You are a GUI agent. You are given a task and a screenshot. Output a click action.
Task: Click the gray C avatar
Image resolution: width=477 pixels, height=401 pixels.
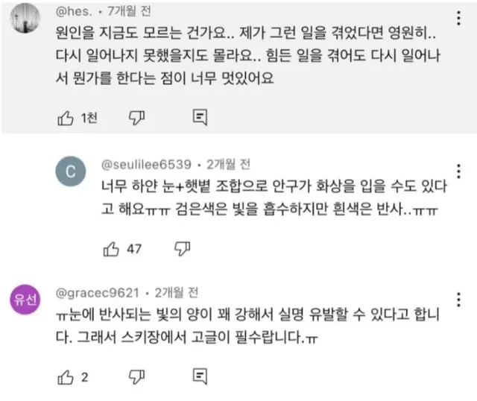coord(72,172)
